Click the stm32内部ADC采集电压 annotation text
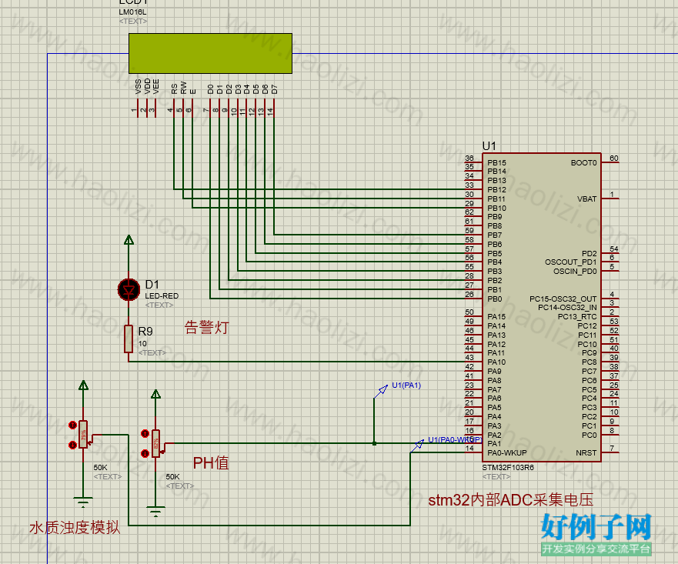The image size is (678, 564). (511, 500)
